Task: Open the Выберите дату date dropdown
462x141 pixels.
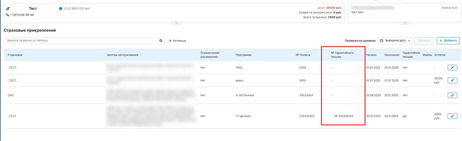Action: [x=395, y=41]
